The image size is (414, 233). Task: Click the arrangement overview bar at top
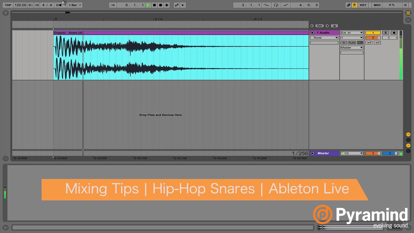click(x=207, y=13)
